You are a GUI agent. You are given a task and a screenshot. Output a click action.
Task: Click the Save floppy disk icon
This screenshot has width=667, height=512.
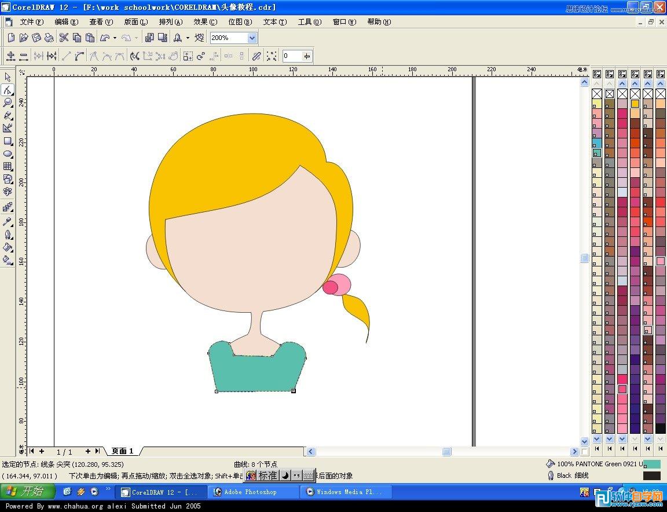36,38
